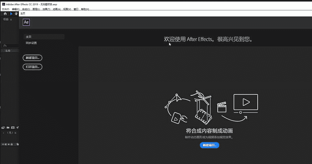The height and width of the screenshot is (164, 312).
Task: Select the Hand tool
Action: (16, 14)
